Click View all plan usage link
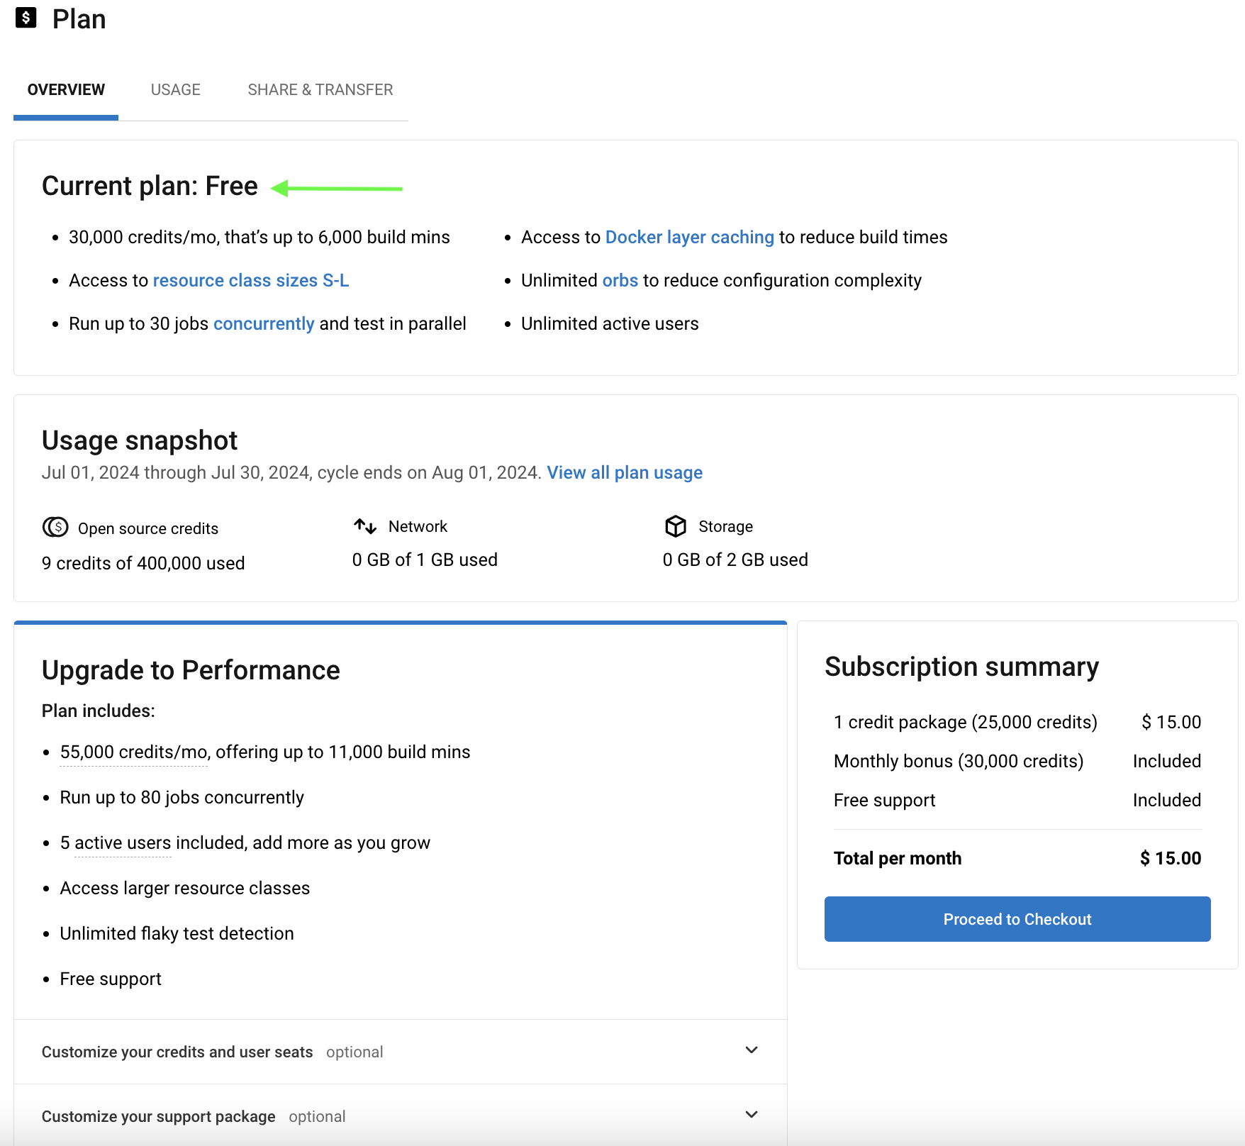The height and width of the screenshot is (1146, 1245). [x=625, y=473]
